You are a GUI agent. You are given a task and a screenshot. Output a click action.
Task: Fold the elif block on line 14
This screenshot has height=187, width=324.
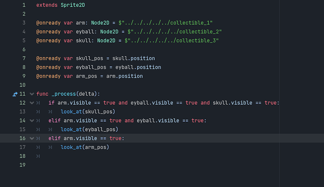point(32,121)
